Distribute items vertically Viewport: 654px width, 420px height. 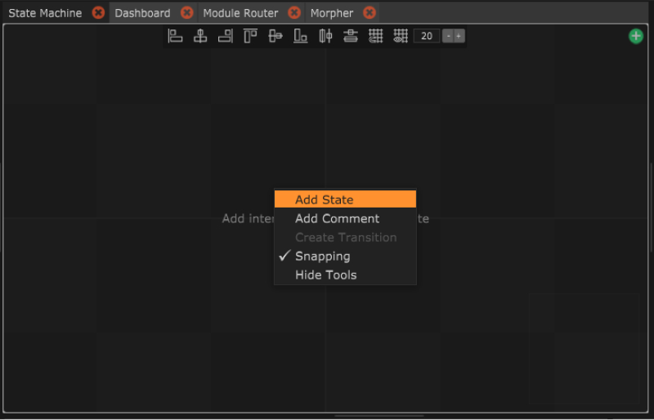point(351,36)
